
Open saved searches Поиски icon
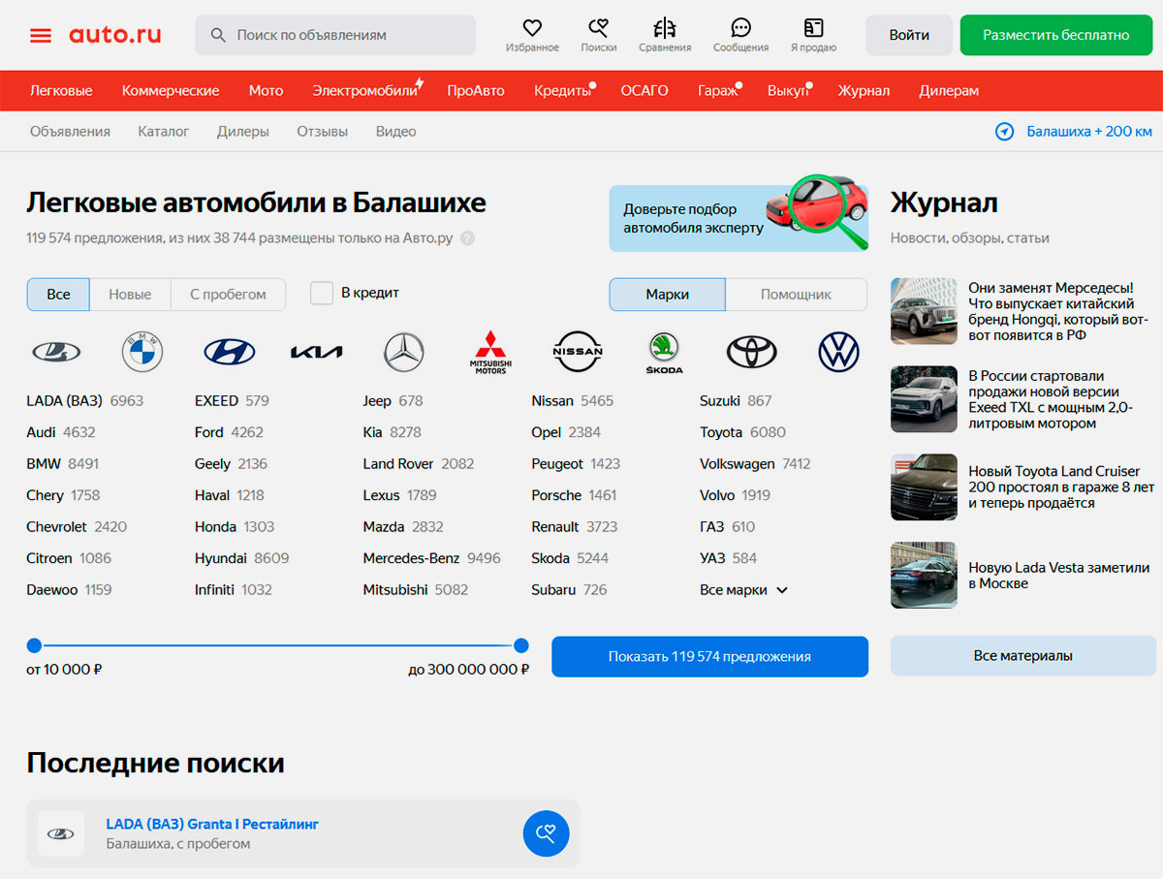[599, 28]
